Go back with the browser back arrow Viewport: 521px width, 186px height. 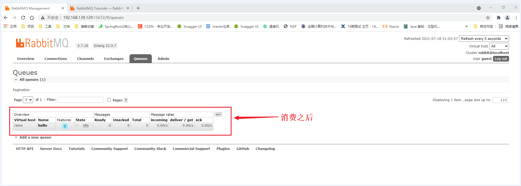click(6, 18)
